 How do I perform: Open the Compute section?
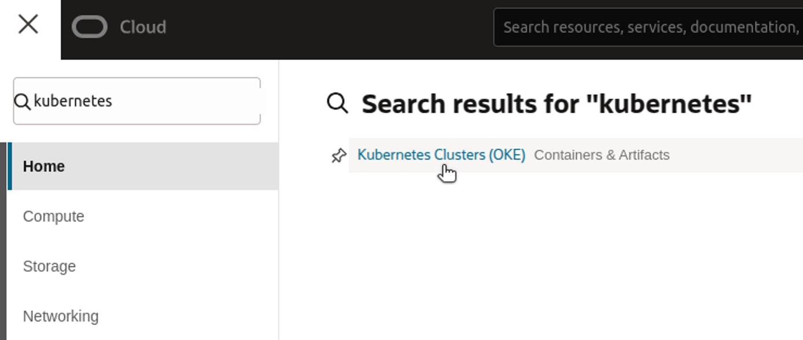click(x=53, y=216)
